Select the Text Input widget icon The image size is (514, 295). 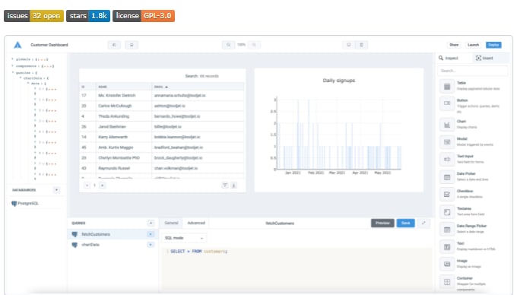(x=447, y=160)
